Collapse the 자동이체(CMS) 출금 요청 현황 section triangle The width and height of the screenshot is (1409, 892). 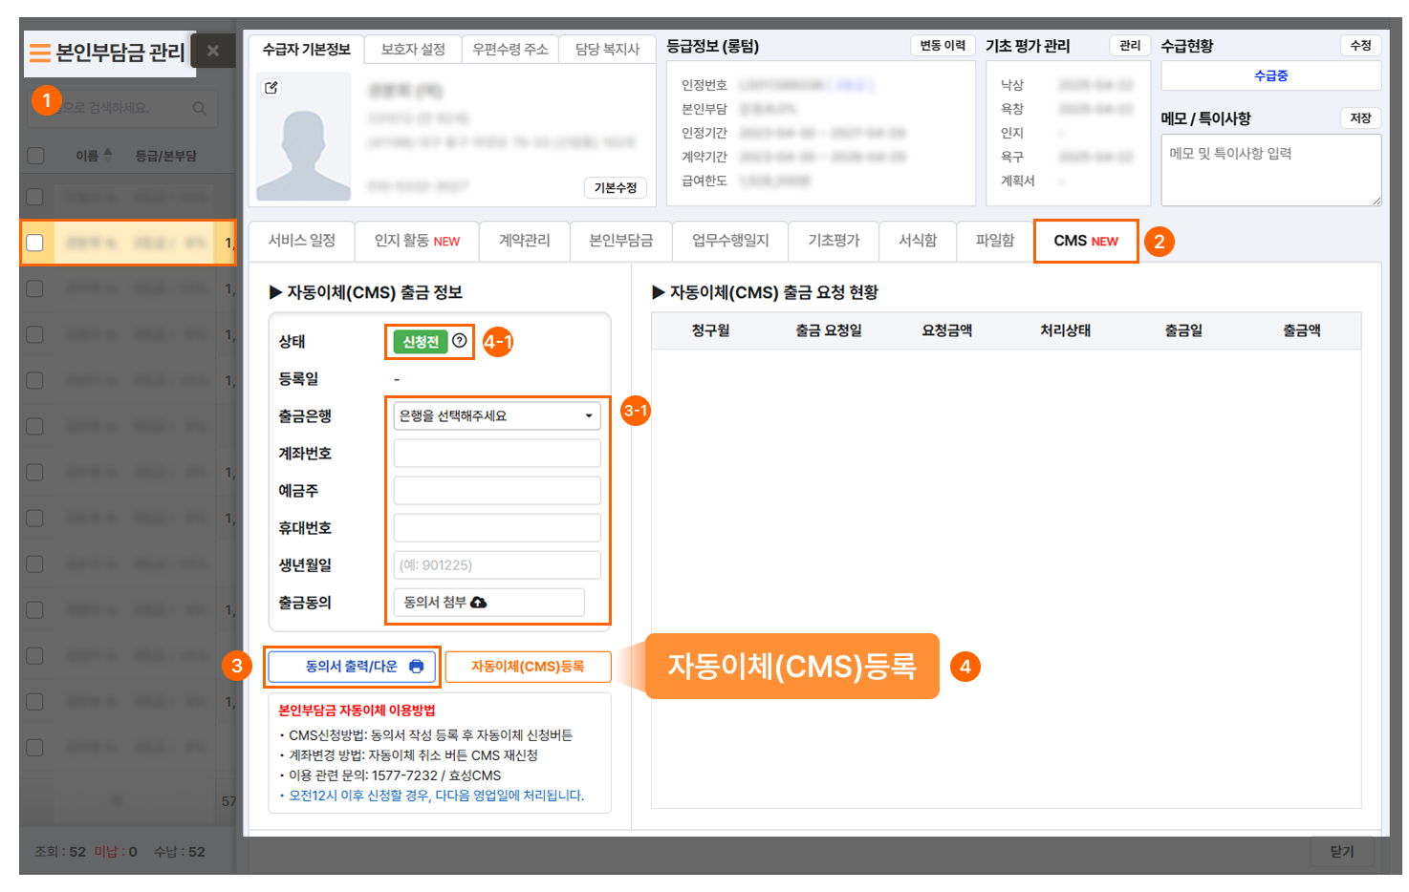pyautogui.click(x=658, y=292)
